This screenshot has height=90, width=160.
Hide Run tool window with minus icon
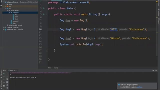[156, 70]
